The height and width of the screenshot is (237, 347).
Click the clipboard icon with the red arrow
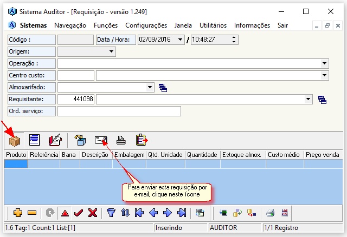click(142, 140)
